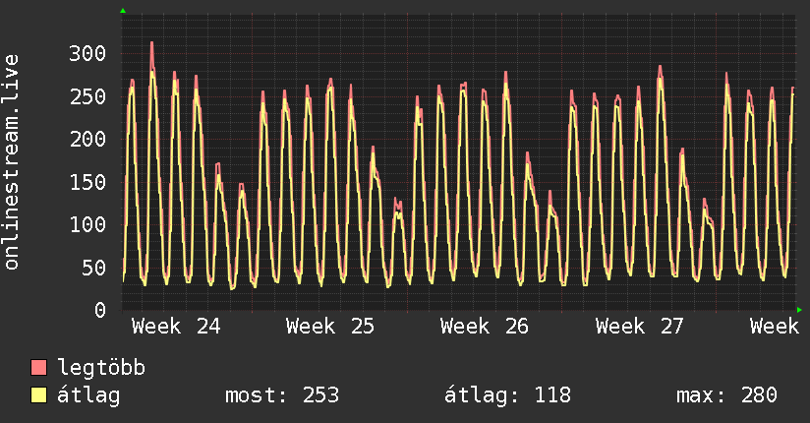The image size is (810, 423).
Task: Select the Week 27 axis label
Action: (640, 327)
